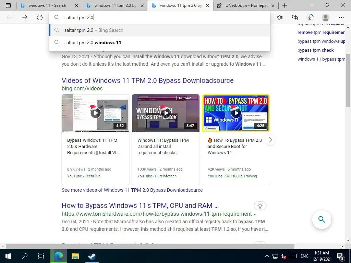Open taskbar search magnifier
Screen dimensions: 351x263
pos(25,256)
